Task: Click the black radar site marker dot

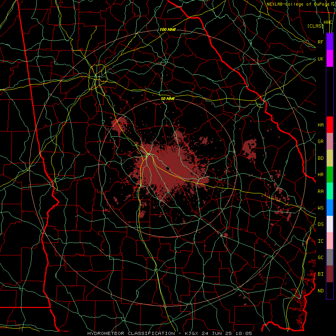Action: pos(168,168)
